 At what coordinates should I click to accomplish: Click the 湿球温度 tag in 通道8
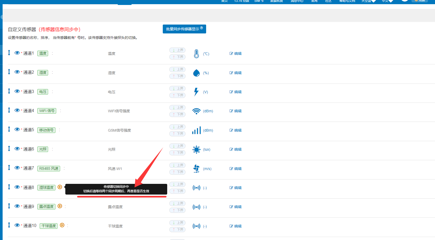pos(46,188)
